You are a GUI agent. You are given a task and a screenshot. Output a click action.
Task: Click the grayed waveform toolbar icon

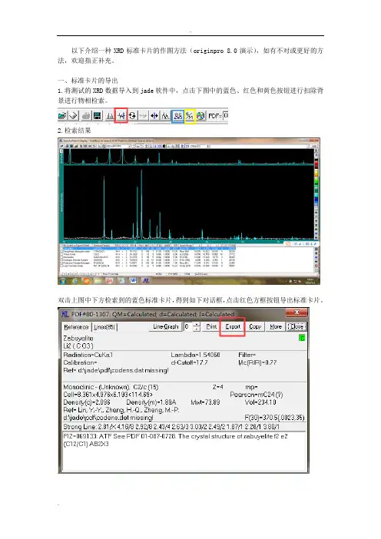[x=144, y=116]
